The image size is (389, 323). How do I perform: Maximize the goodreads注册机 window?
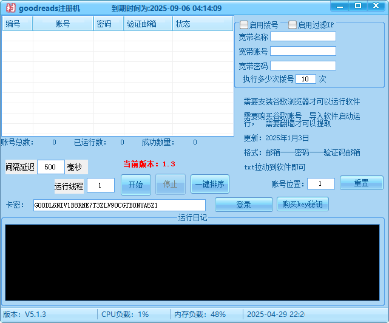pos(358,5)
